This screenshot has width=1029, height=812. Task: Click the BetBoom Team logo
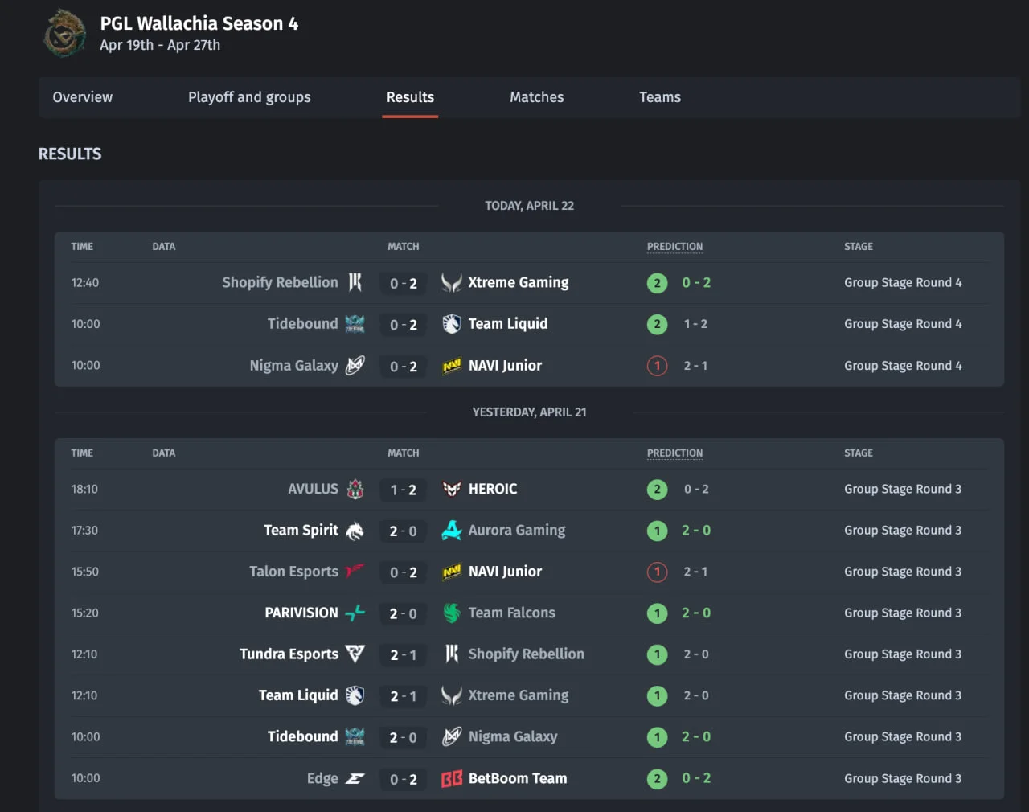click(x=452, y=778)
